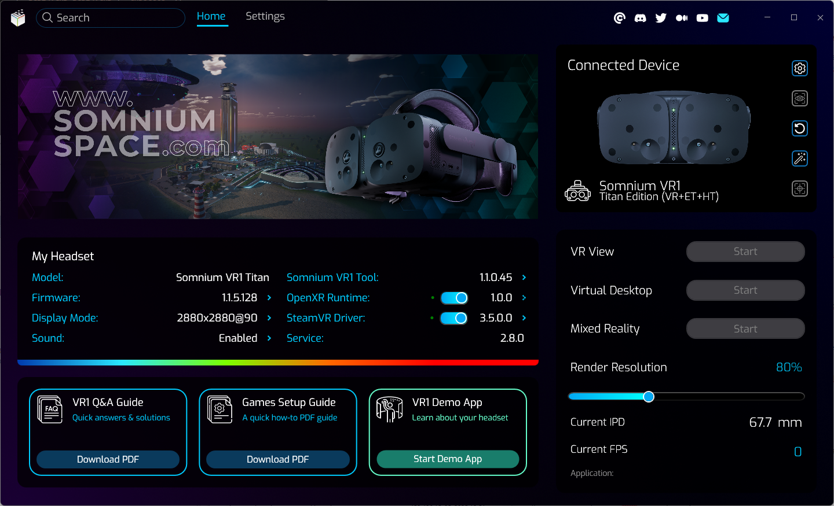The image size is (834, 506).
Task: Expand the Display Mode options arrow
Action: (269, 318)
